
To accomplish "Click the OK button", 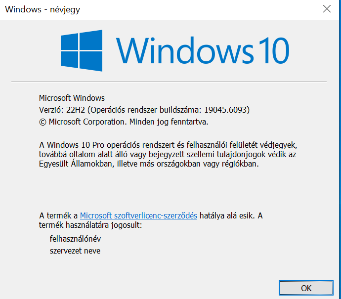I will [306, 288].
